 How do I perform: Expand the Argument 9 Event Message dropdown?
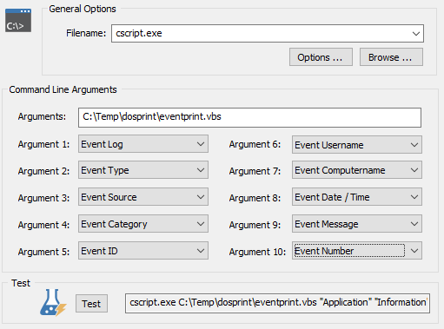pyautogui.click(x=357, y=224)
